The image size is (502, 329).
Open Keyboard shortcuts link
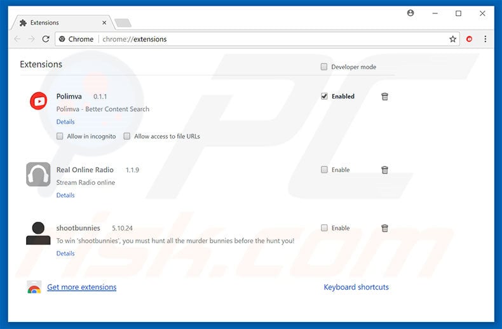pyautogui.click(x=356, y=287)
